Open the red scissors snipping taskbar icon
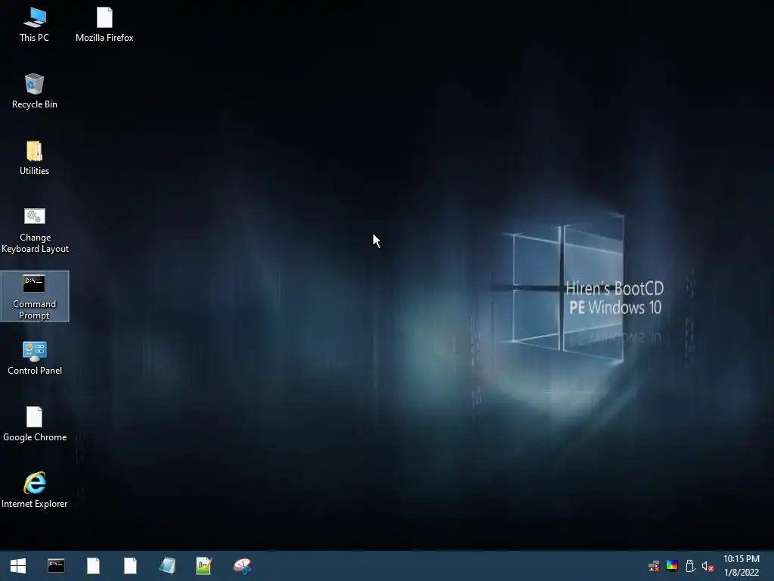The image size is (774, 581). (x=243, y=566)
